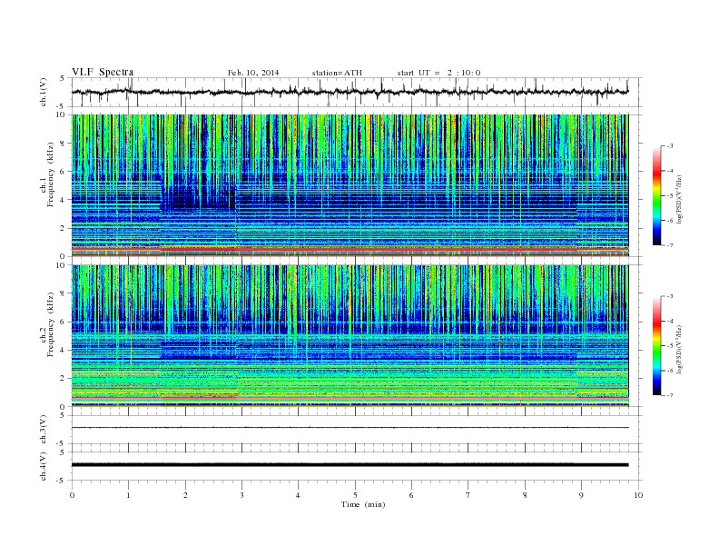The image size is (719, 556).
Task: Click the "-4" tick on ch.2 colorbar
Action: (x=669, y=321)
